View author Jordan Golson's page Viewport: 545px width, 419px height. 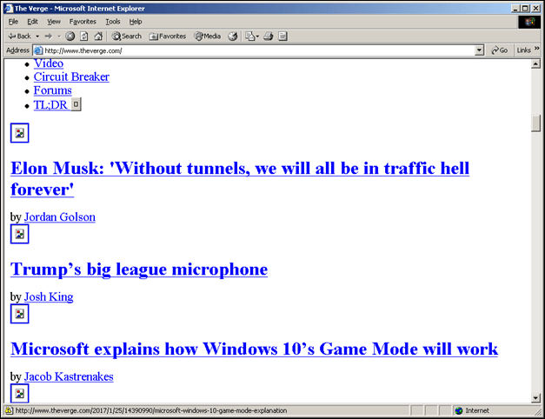coord(59,217)
